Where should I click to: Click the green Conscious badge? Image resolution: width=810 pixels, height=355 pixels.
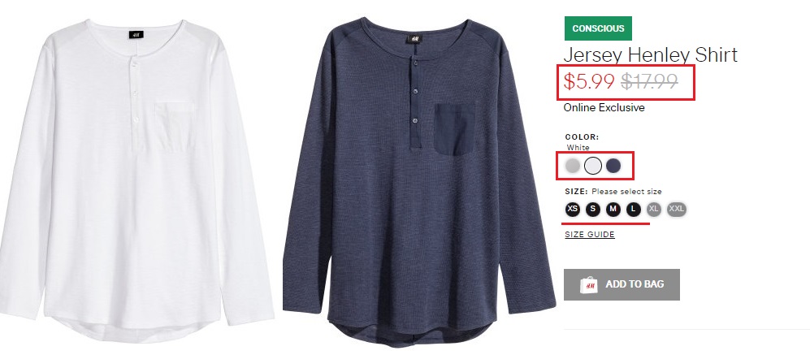598,28
